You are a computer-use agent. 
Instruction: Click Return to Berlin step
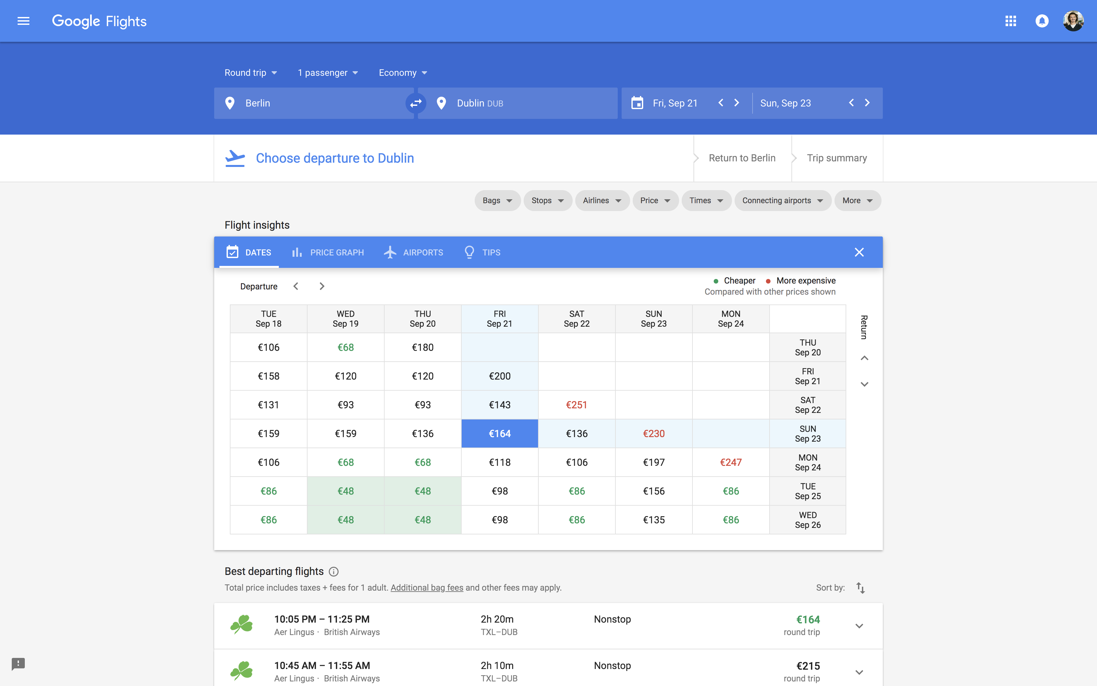pyautogui.click(x=741, y=157)
